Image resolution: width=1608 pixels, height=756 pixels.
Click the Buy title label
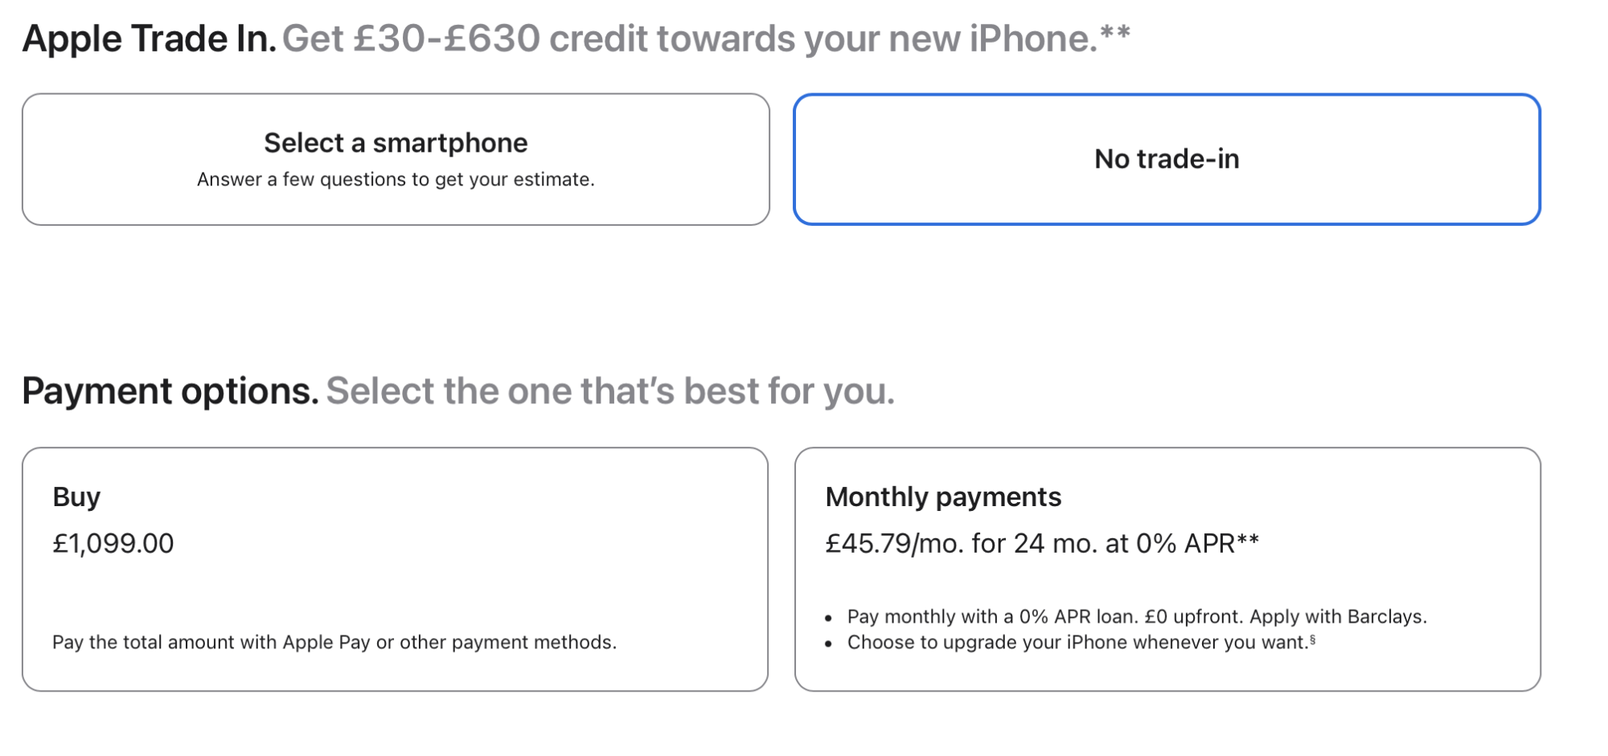[x=76, y=497]
